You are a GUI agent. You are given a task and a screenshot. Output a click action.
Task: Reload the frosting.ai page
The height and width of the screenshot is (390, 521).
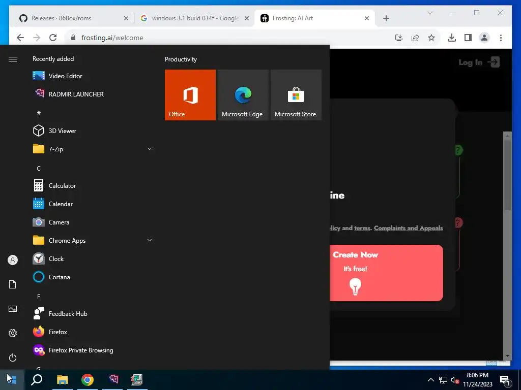53,38
